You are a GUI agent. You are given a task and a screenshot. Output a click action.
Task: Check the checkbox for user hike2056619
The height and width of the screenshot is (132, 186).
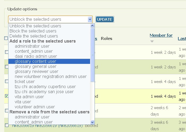[x=7, y=125]
